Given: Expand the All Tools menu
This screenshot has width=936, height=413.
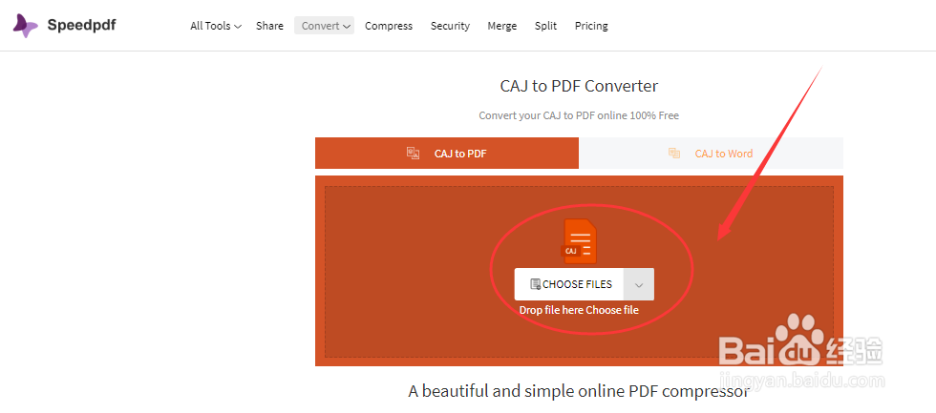Looking at the screenshot, I should coord(216,26).
